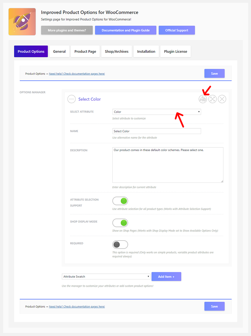Click the Shop Display Mode label
Viewport: 251px width, 336px height.
84,222
